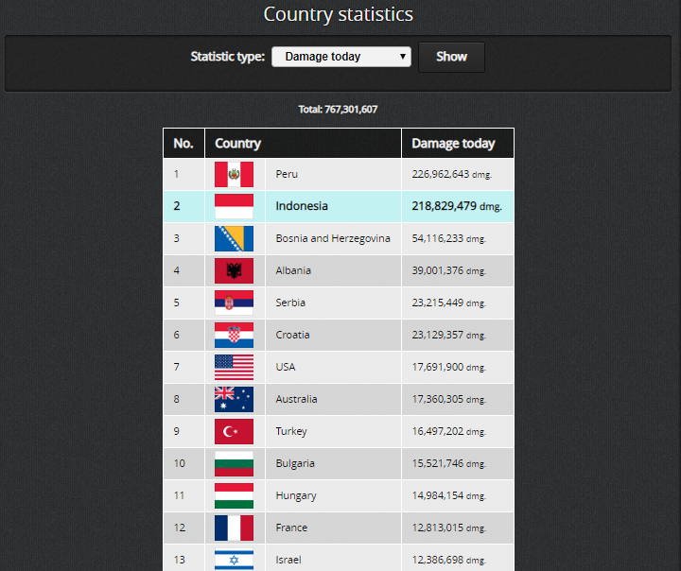Click the No. column header

(183, 144)
